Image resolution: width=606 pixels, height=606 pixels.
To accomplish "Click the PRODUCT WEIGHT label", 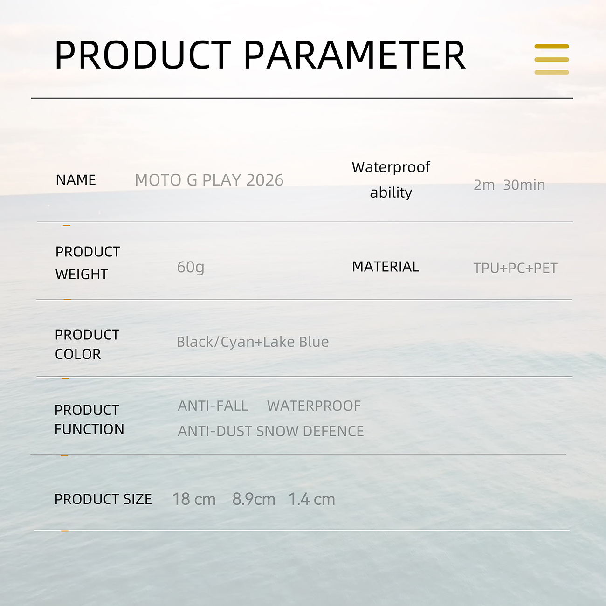I will 87,263.
